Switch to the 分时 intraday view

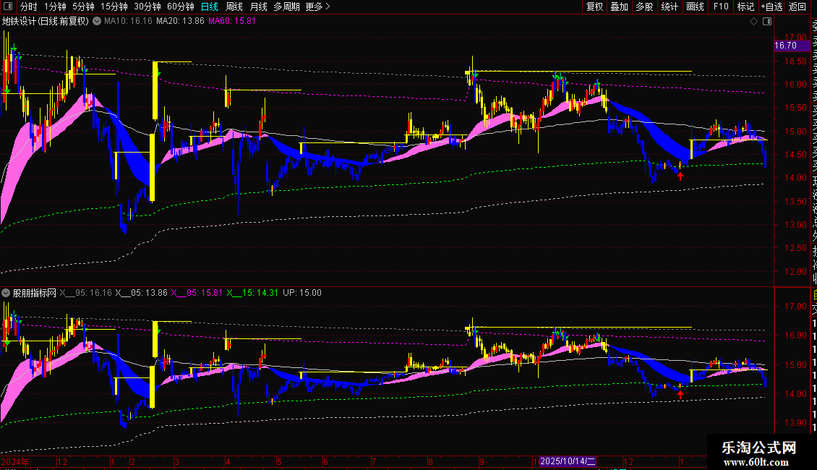click(29, 7)
